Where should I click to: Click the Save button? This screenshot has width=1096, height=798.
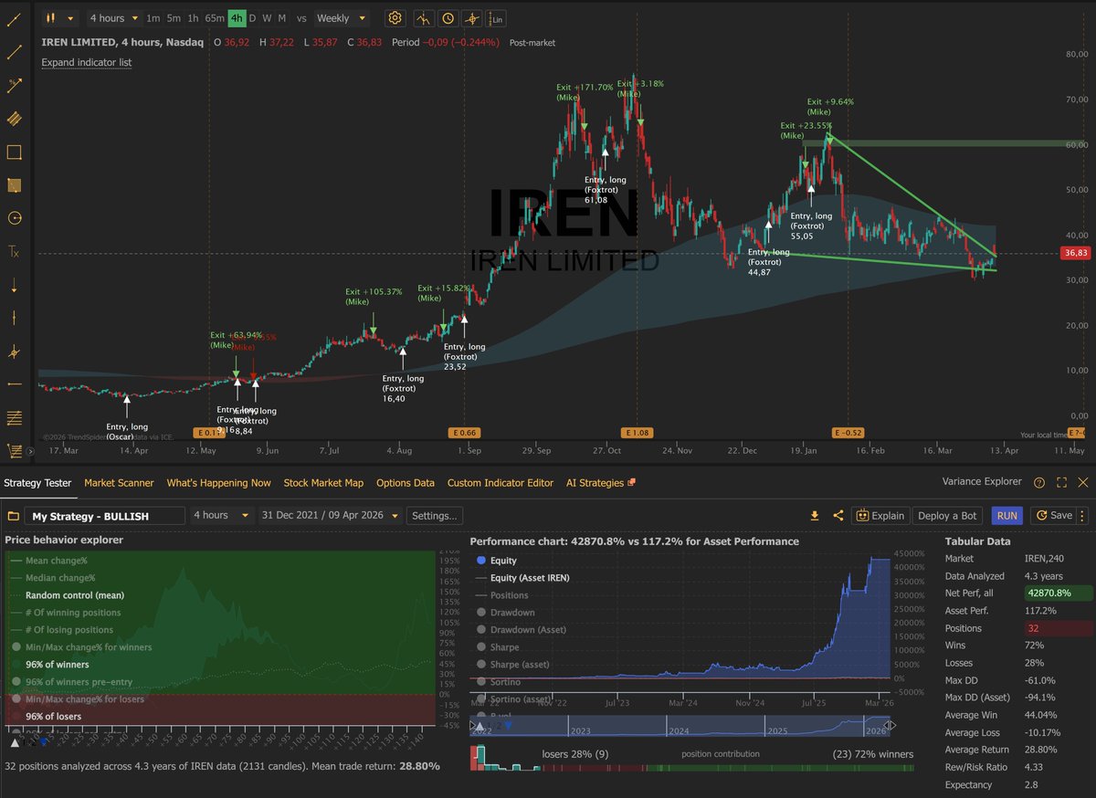coord(1053,516)
